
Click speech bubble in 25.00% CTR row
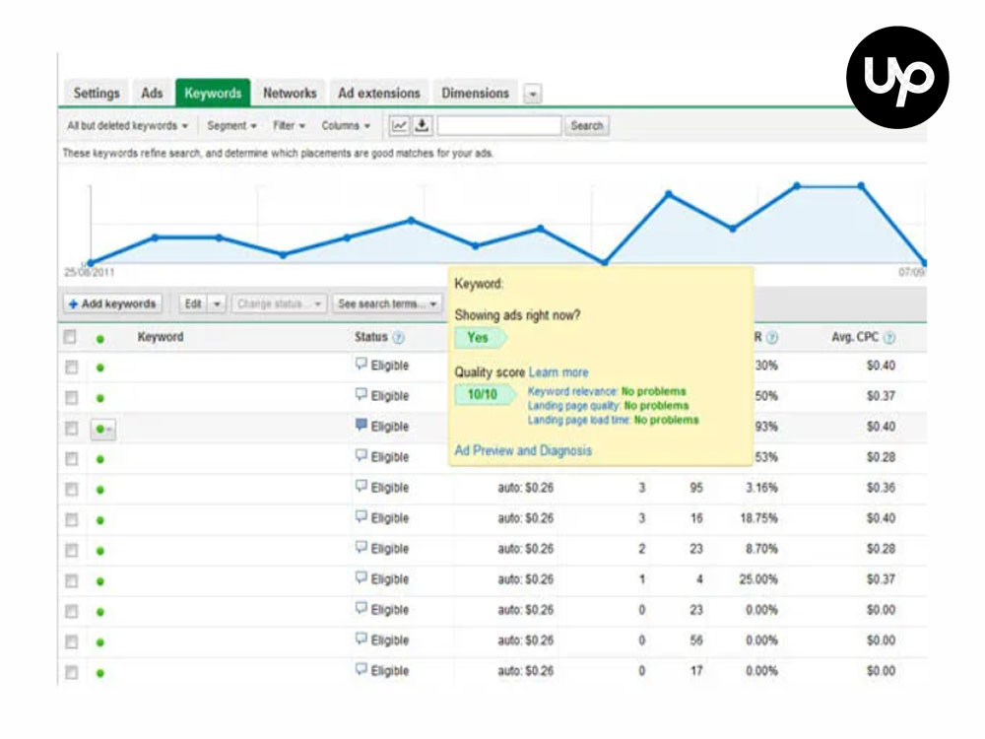pyautogui.click(x=361, y=577)
